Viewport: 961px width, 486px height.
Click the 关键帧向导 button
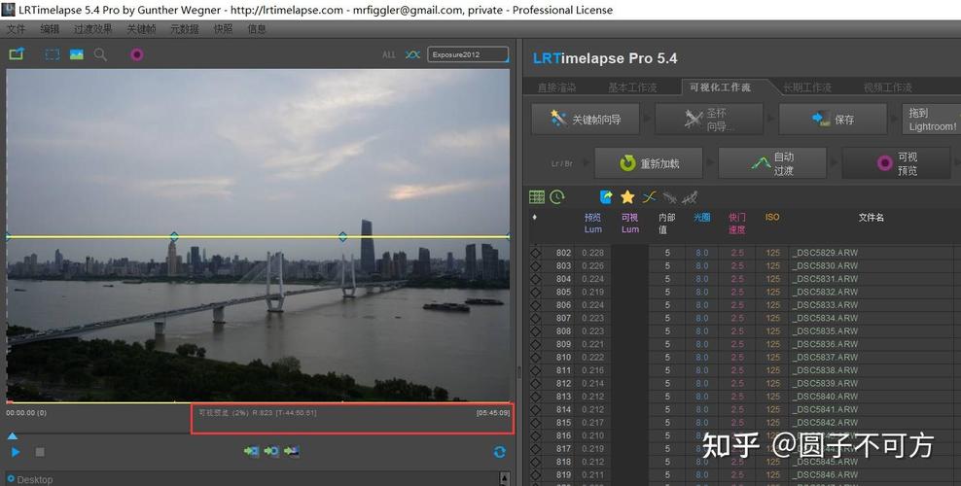tap(586, 120)
